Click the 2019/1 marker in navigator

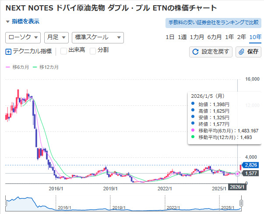click(119, 207)
